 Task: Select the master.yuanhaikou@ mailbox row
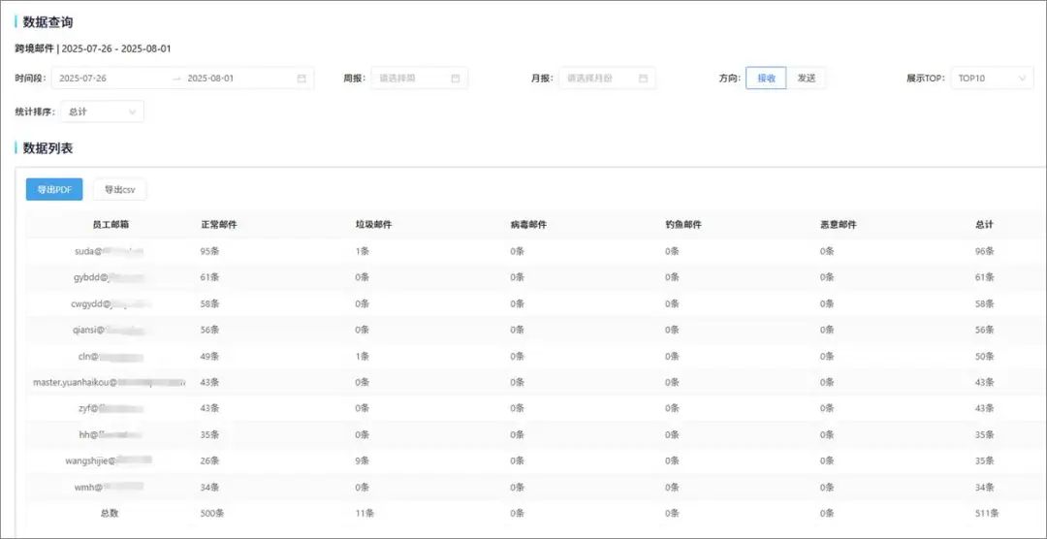tap(108, 383)
